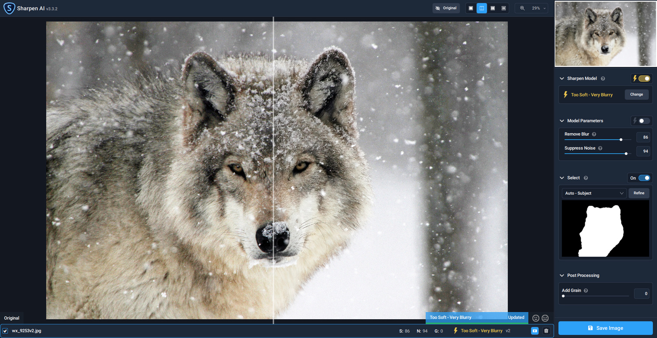
Task: Open Suppress Noise help icon
Action: tap(600, 148)
